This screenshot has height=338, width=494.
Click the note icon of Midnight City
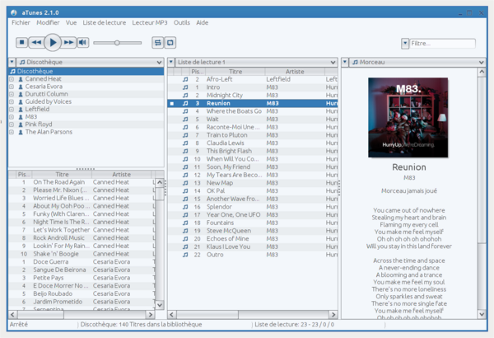pyautogui.click(x=185, y=96)
